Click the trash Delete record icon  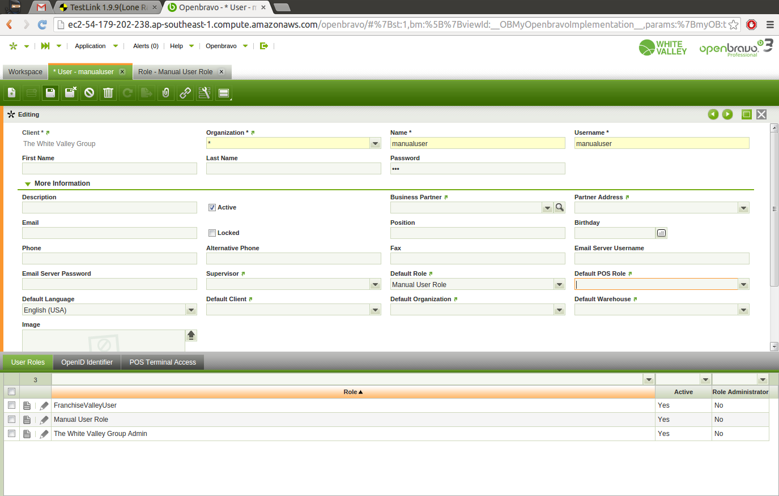(x=108, y=93)
